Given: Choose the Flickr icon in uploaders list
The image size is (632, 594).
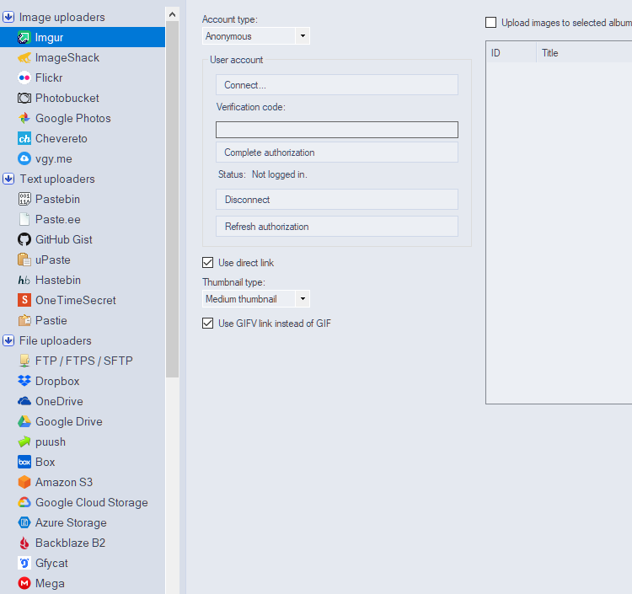Looking at the screenshot, I should [24, 78].
